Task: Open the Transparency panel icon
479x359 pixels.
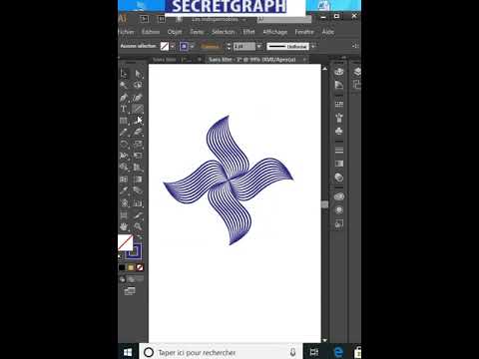Action: 339,178
